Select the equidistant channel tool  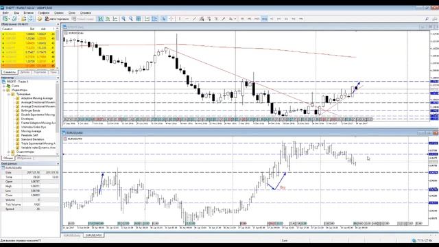202,19
